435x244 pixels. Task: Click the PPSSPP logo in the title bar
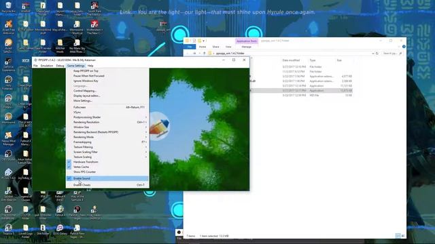(35, 60)
